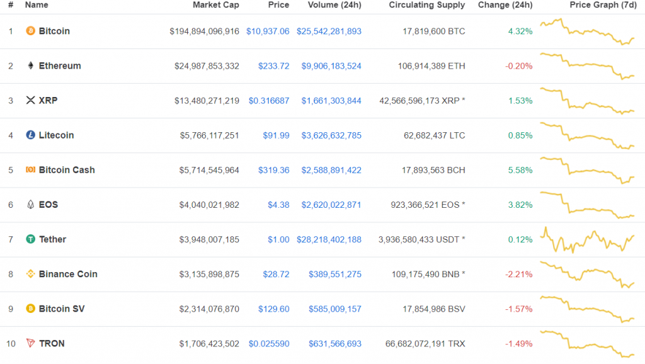This screenshot has height=364, width=645.
Task: Click the XRP logo icon
Action: (x=30, y=100)
